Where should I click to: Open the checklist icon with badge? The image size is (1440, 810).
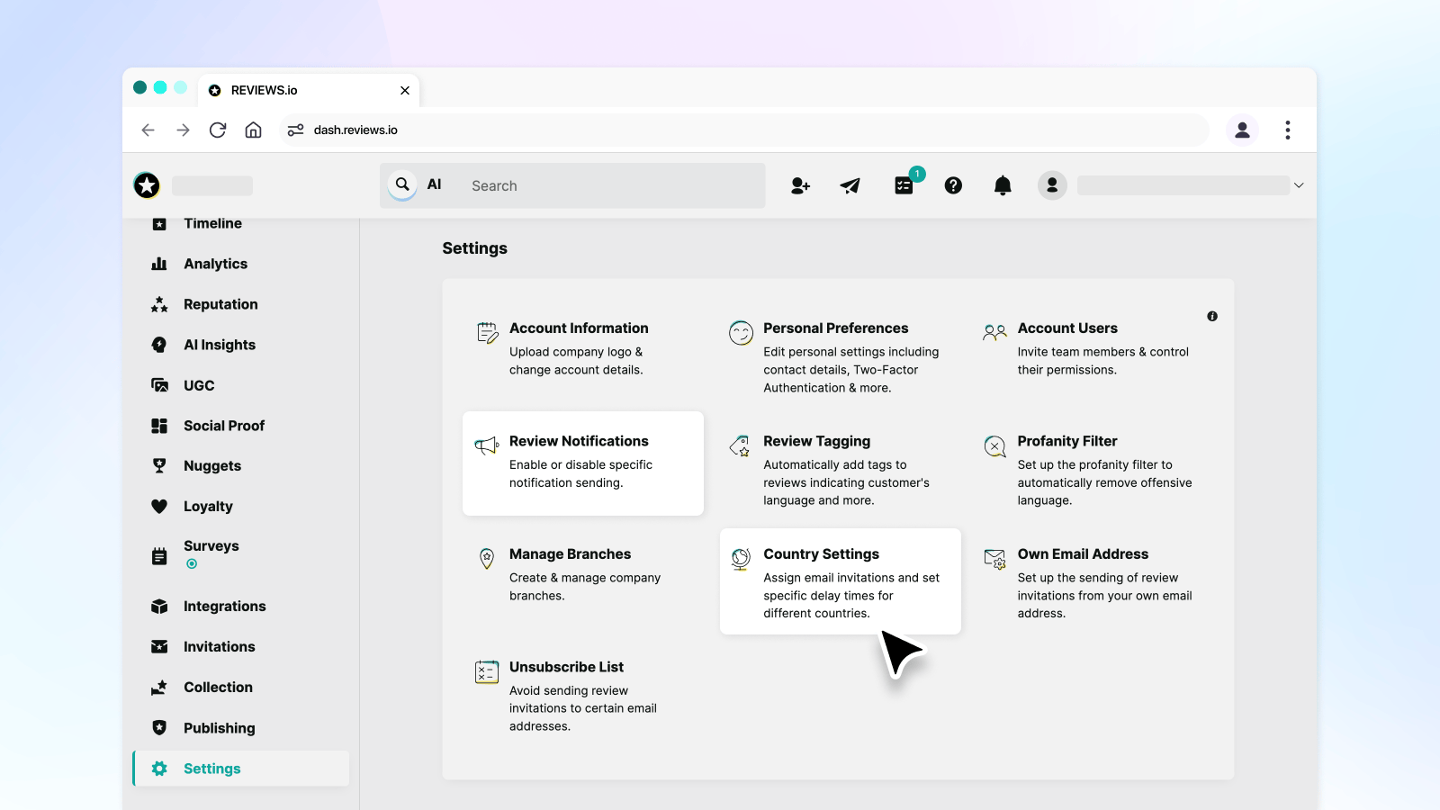tap(904, 185)
